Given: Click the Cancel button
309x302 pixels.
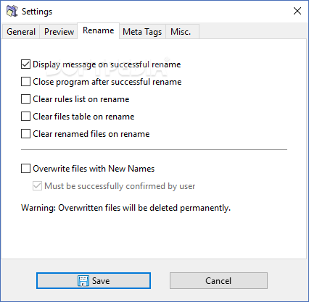Looking at the screenshot, I should point(218,281).
